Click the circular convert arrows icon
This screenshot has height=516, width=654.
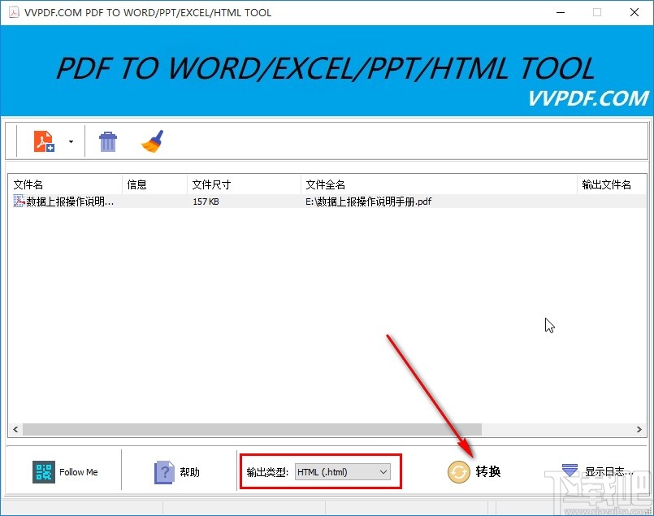point(457,471)
